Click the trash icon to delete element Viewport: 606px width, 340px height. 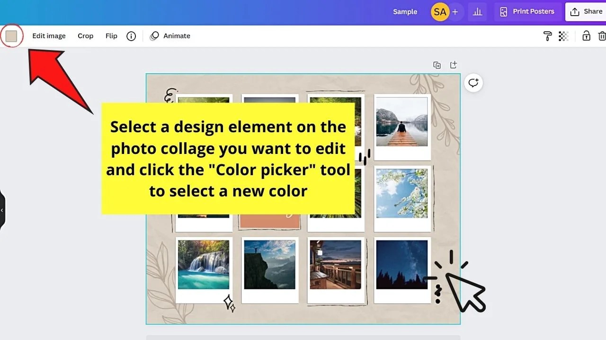602,36
